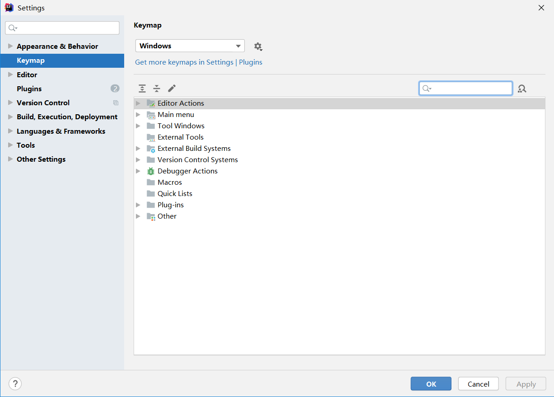The width and height of the screenshot is (554, 397).
Task: Expand the Appearance & Behavior section arrow
Action: [10, 46]
